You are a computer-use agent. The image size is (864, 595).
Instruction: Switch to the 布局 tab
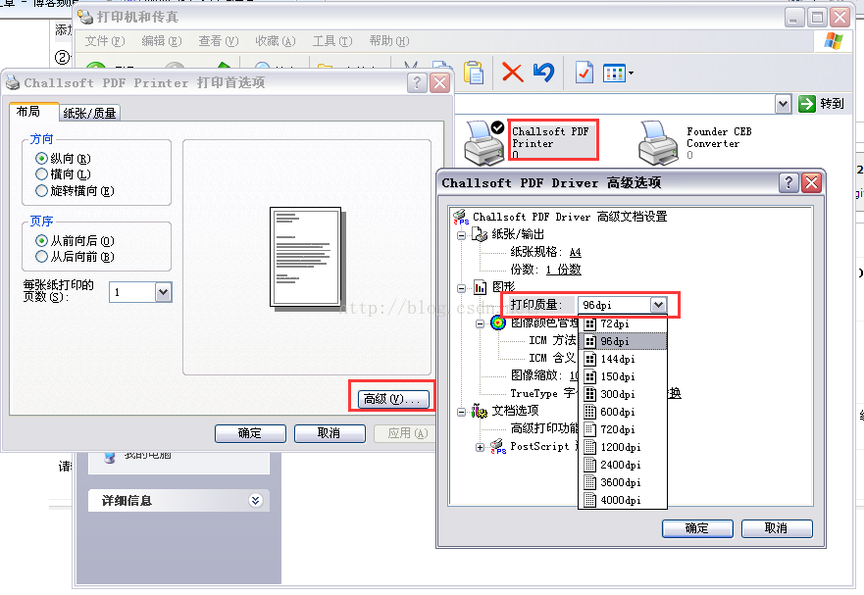[x=34, y=112]
